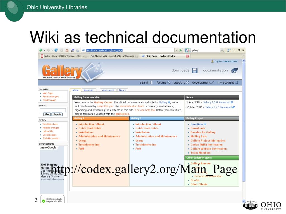Image resolution: width=286 pixels, height=214 pixels.
Task: Click the page scrollbar up arrow
Action: [244, 61]
